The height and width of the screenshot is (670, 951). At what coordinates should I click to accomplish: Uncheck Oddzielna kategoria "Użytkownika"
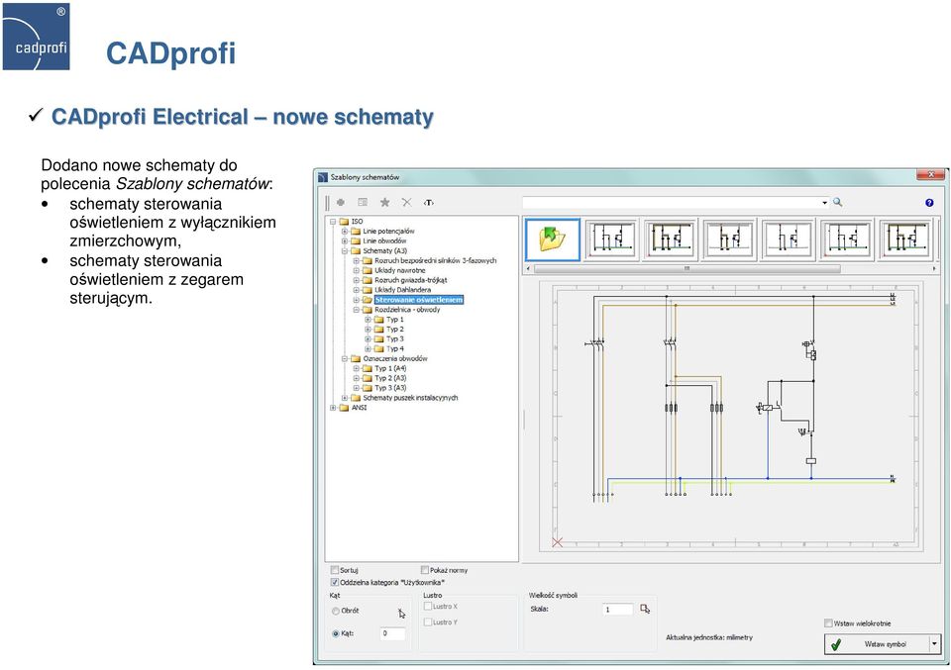334,582
